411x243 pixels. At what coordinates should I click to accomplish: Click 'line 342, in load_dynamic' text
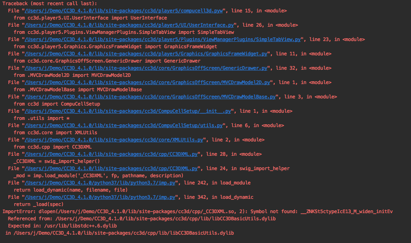tap(219, 197)
